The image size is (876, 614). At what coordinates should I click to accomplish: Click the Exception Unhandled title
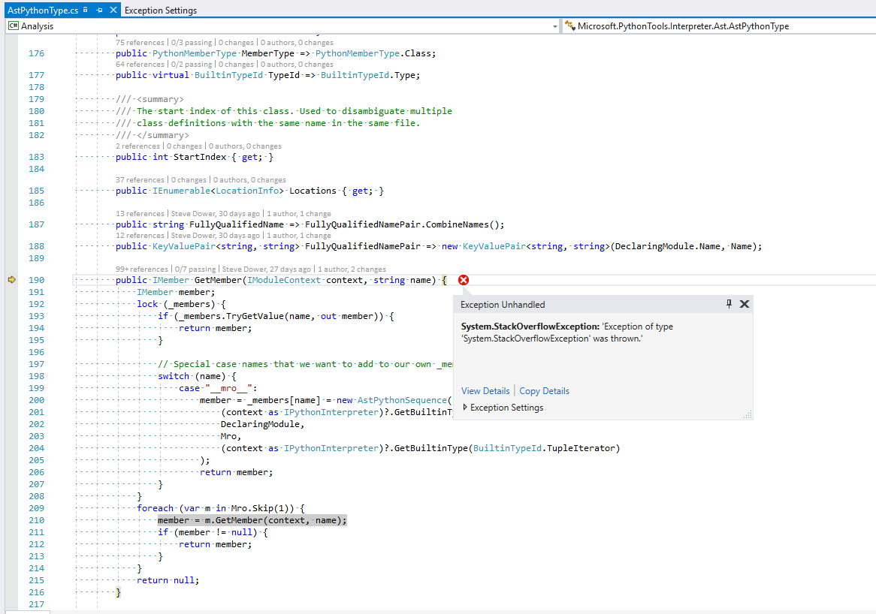coord(503,304)
